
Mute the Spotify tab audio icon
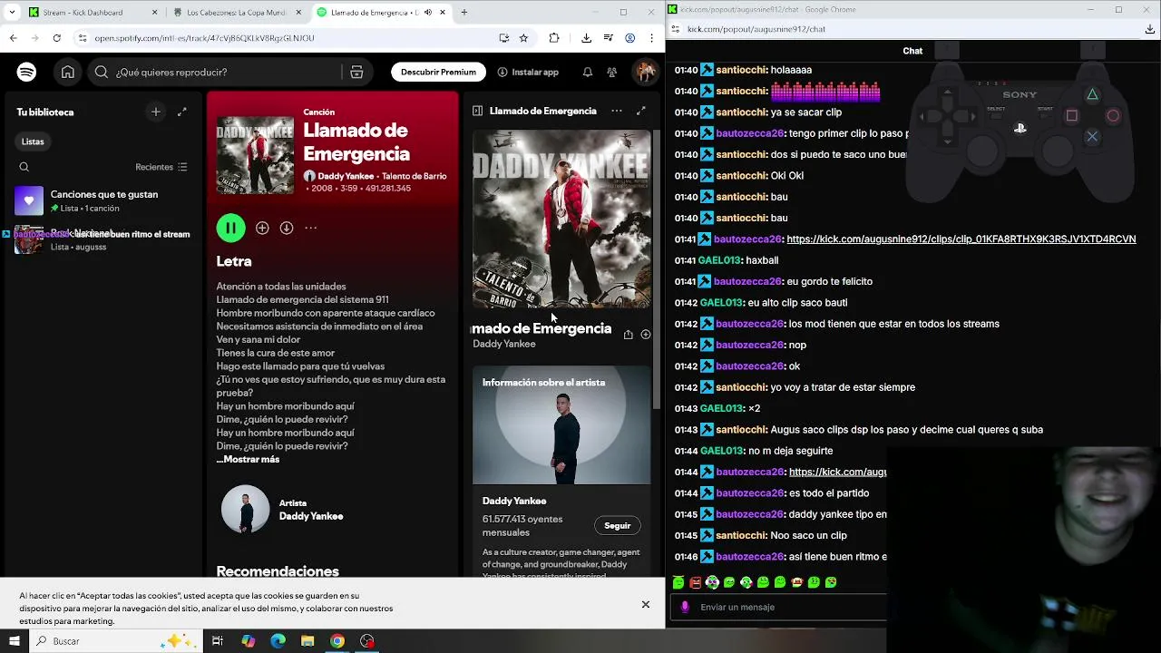[428, 13]
